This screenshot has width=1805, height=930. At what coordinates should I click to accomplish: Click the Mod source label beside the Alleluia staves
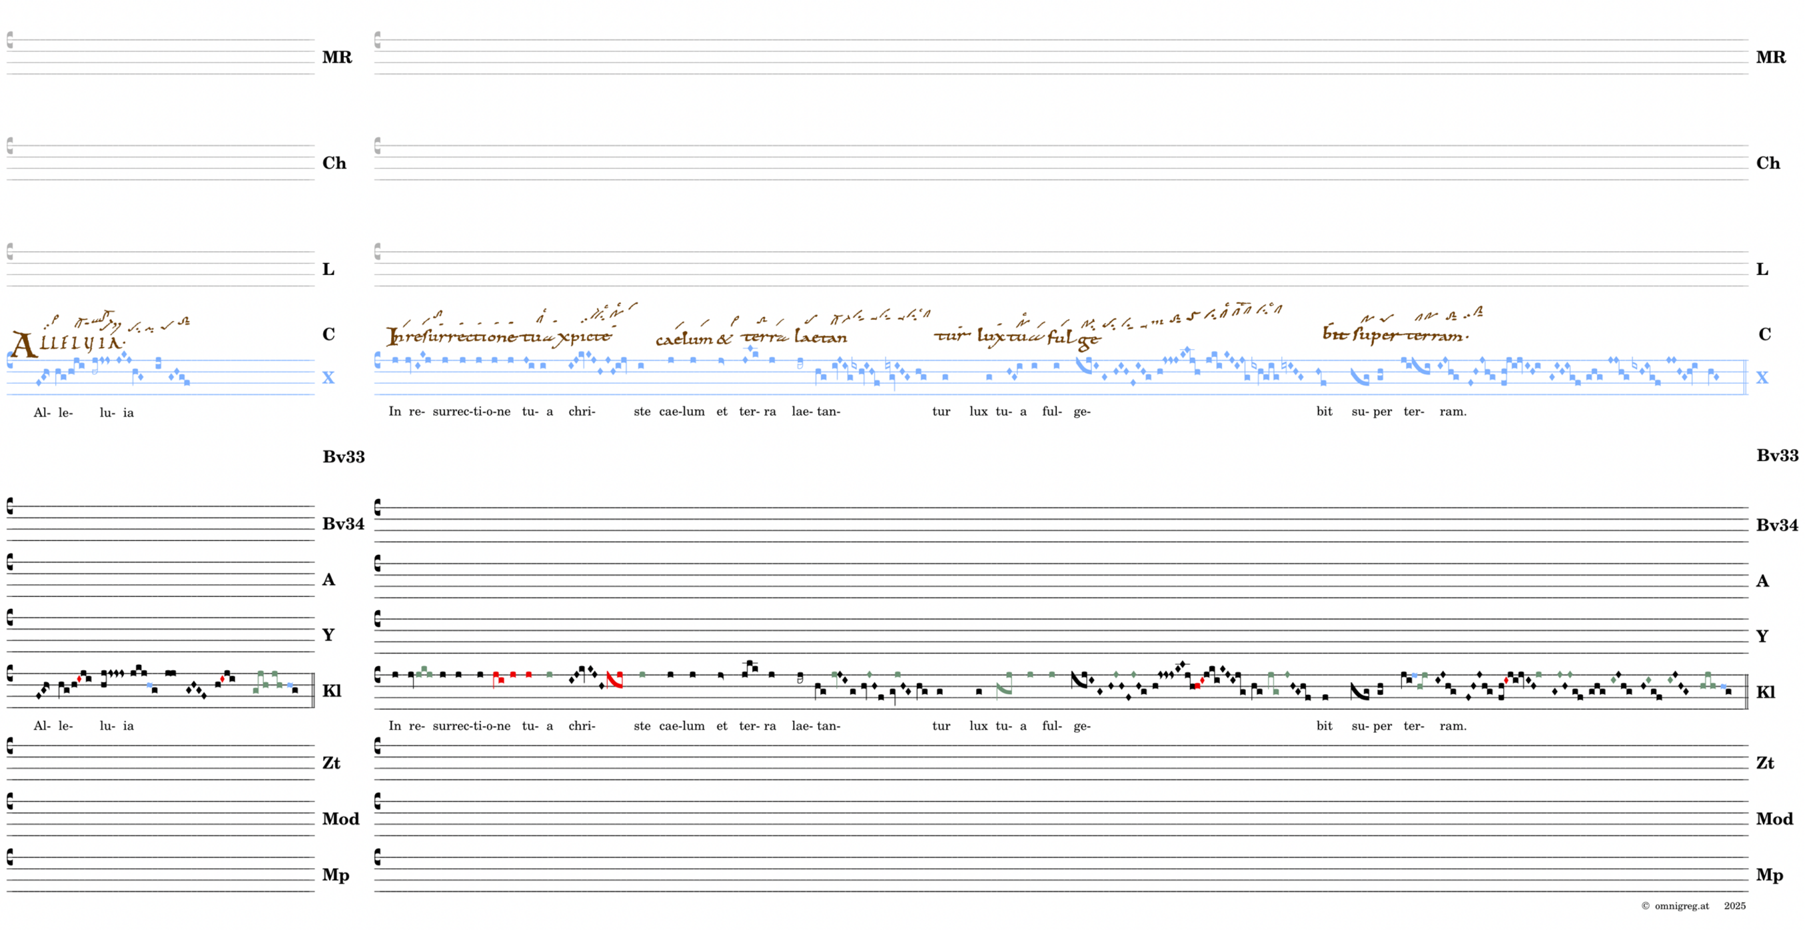pyautogui.click(x=340, y=819)
